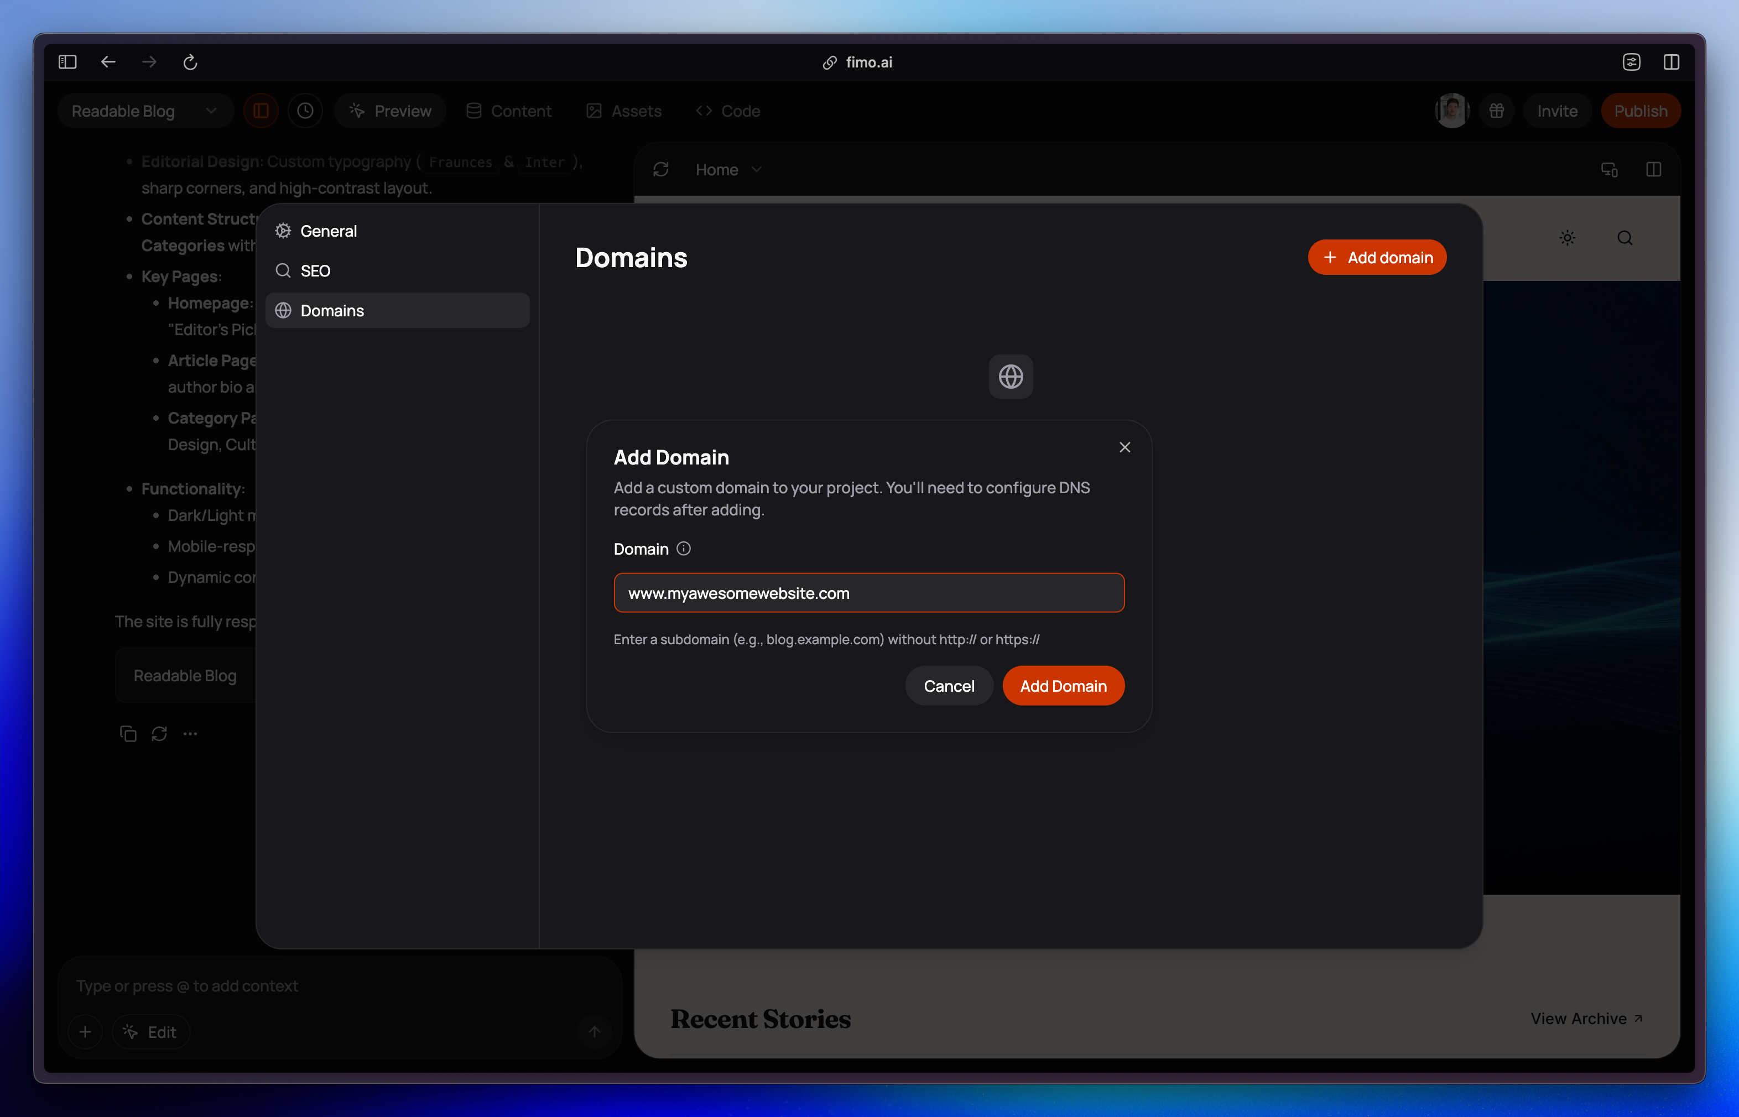Click the gift rewards icon
This screenshot has width=1739, height=1117.
click(1497, 111)
